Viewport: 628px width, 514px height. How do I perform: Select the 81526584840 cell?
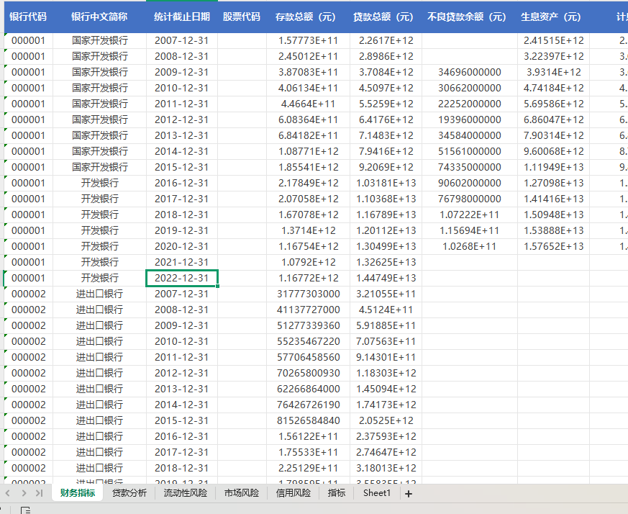click(x=308, y=420)
